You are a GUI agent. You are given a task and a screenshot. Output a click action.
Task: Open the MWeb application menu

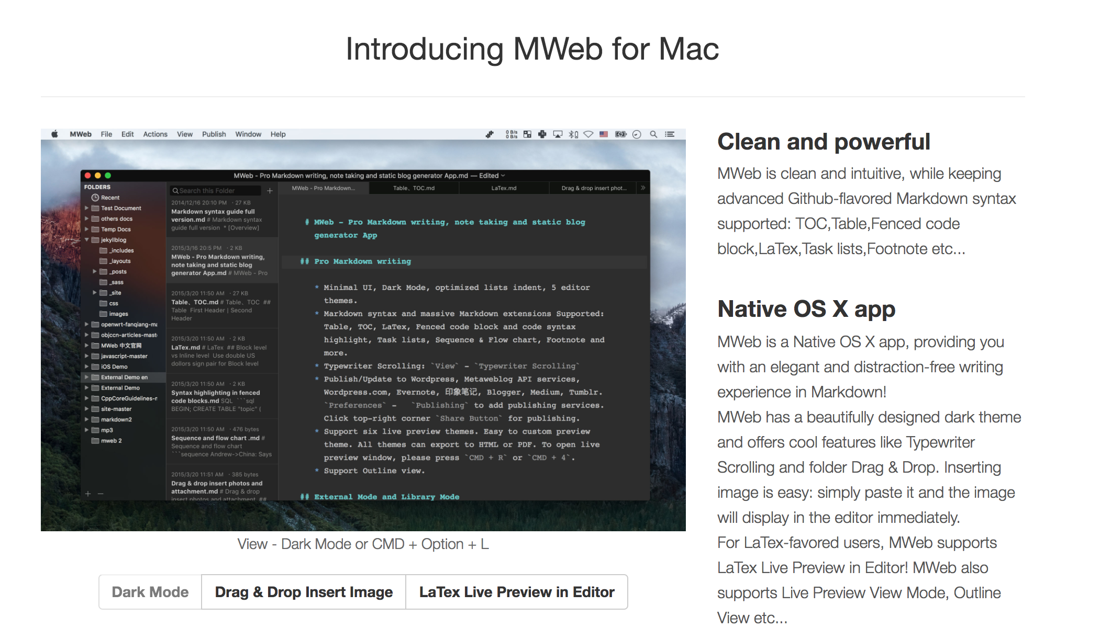pos(81,134)
